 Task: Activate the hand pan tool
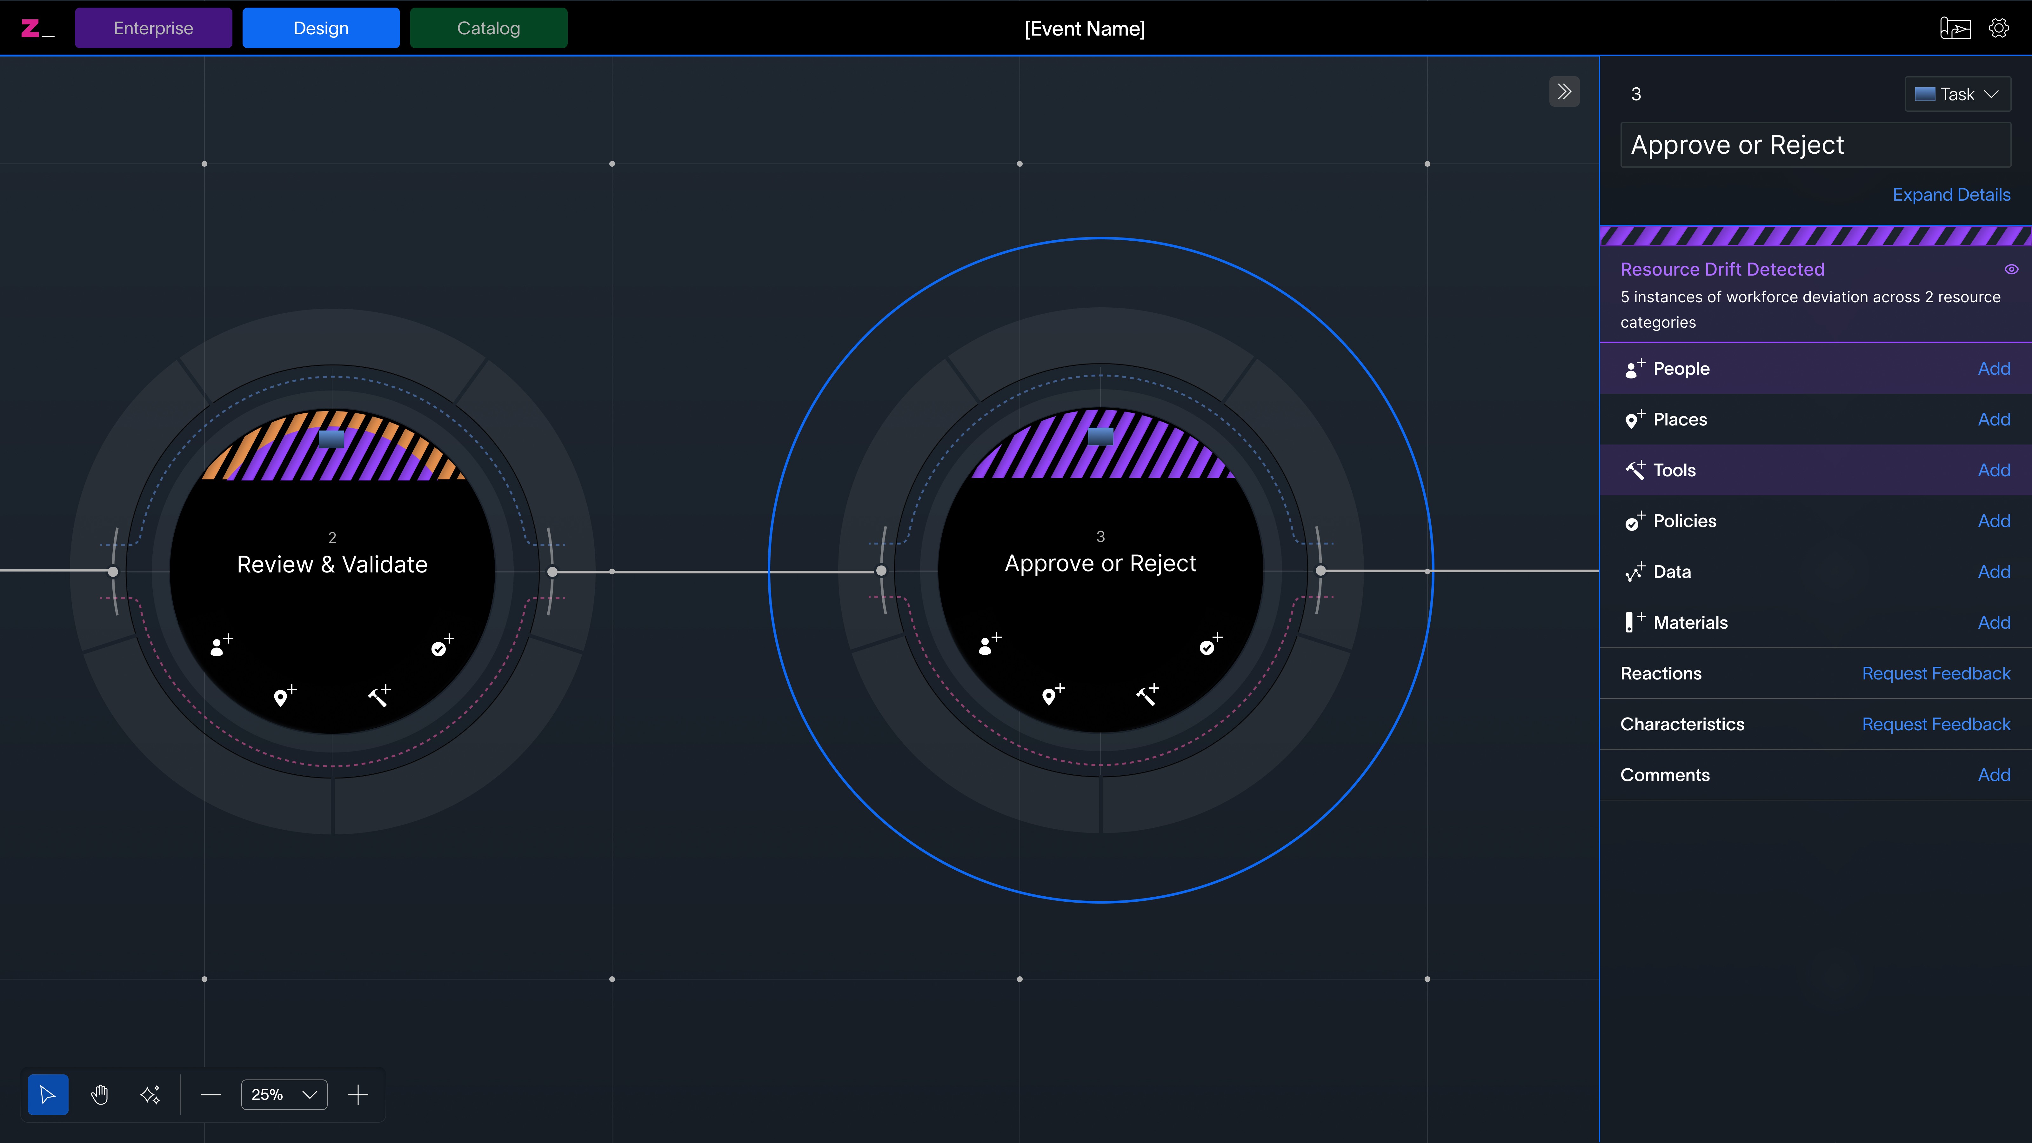click(99, 1094)
